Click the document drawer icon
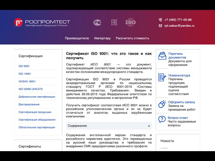 [162, 56]
